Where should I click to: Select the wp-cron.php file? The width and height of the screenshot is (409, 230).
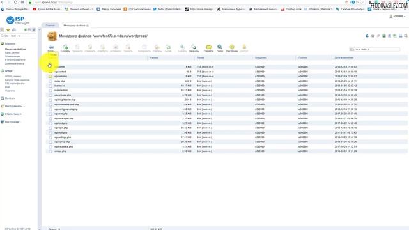point(61,114)
